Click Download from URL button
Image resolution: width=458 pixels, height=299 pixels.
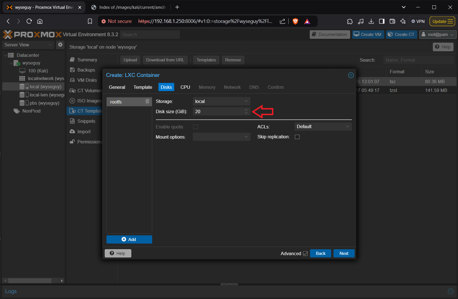(165, 60)
